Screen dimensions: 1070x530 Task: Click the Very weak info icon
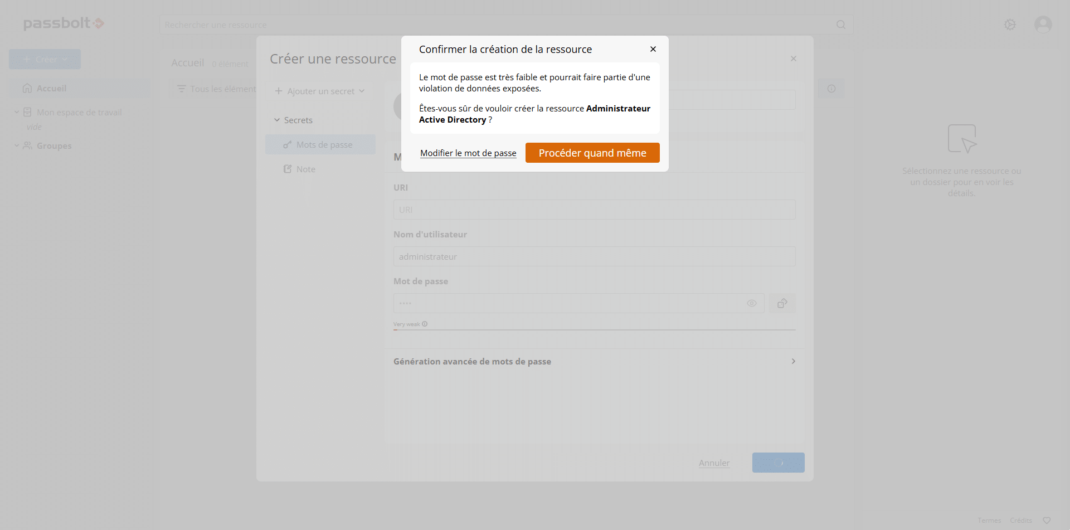[x=425, y=324]
